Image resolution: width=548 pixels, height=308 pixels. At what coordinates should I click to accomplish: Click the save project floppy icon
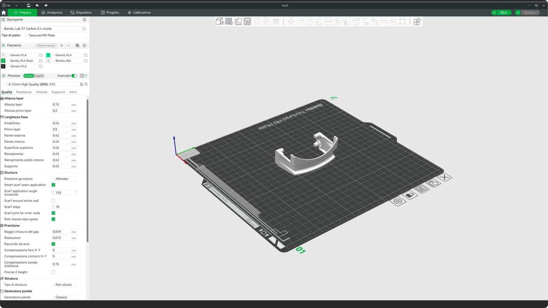[x=28, y=5]
